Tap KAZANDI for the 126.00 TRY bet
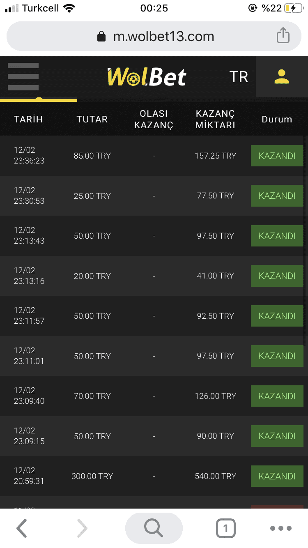 click(277, 396)
